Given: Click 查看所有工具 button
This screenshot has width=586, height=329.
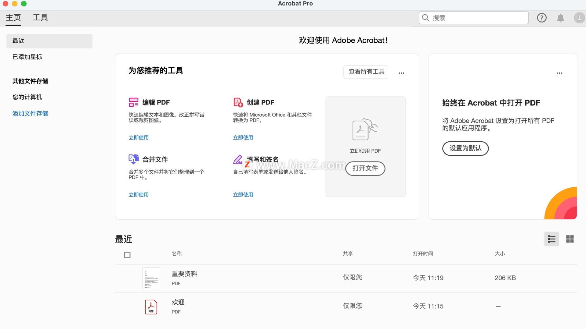Looking at the screenshot, I should [366, 72].
